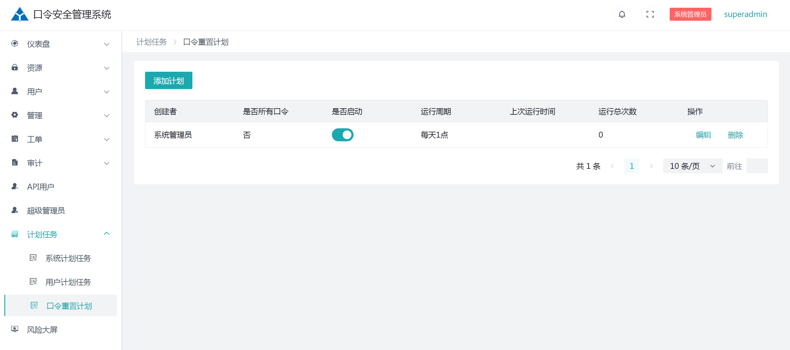Click the application logo icon
Screen dimensions: 790x350
[x=19, y=14]
